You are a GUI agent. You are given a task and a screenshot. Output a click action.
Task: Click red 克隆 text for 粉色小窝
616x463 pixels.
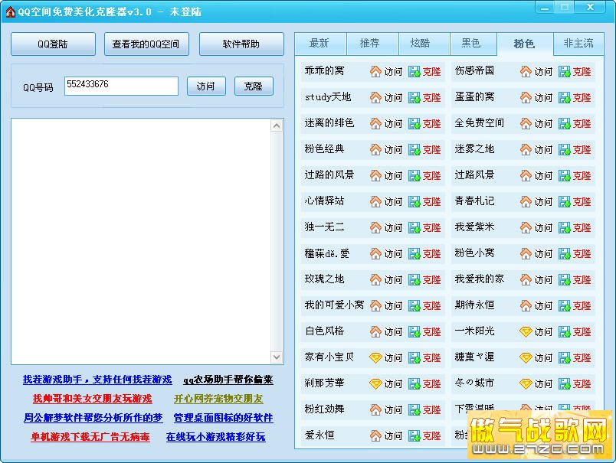tap(582, 254)
